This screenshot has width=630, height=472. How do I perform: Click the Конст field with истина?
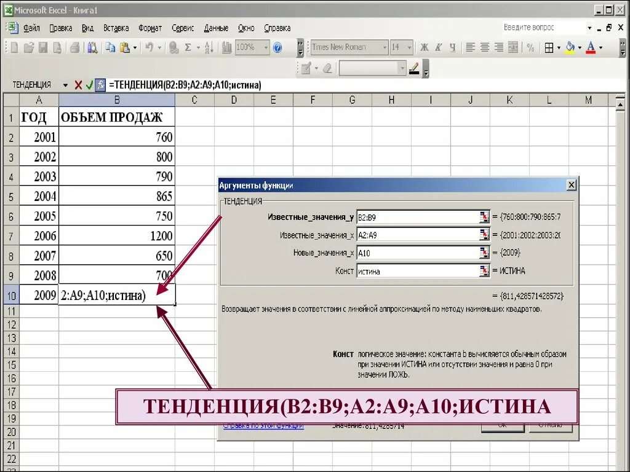pyautogui.click(x=418, y=271)
